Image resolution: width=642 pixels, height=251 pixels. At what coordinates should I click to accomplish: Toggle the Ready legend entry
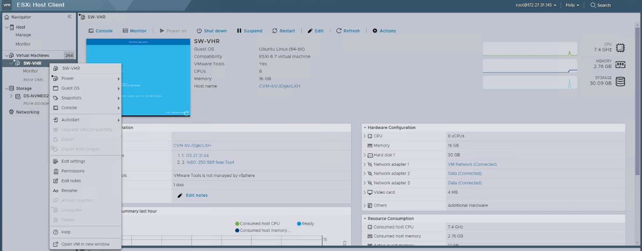305,224
